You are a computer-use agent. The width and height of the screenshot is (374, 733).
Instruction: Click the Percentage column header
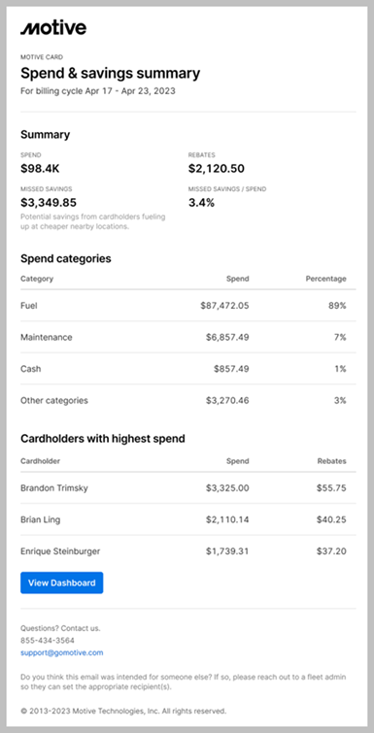[325, 279]
